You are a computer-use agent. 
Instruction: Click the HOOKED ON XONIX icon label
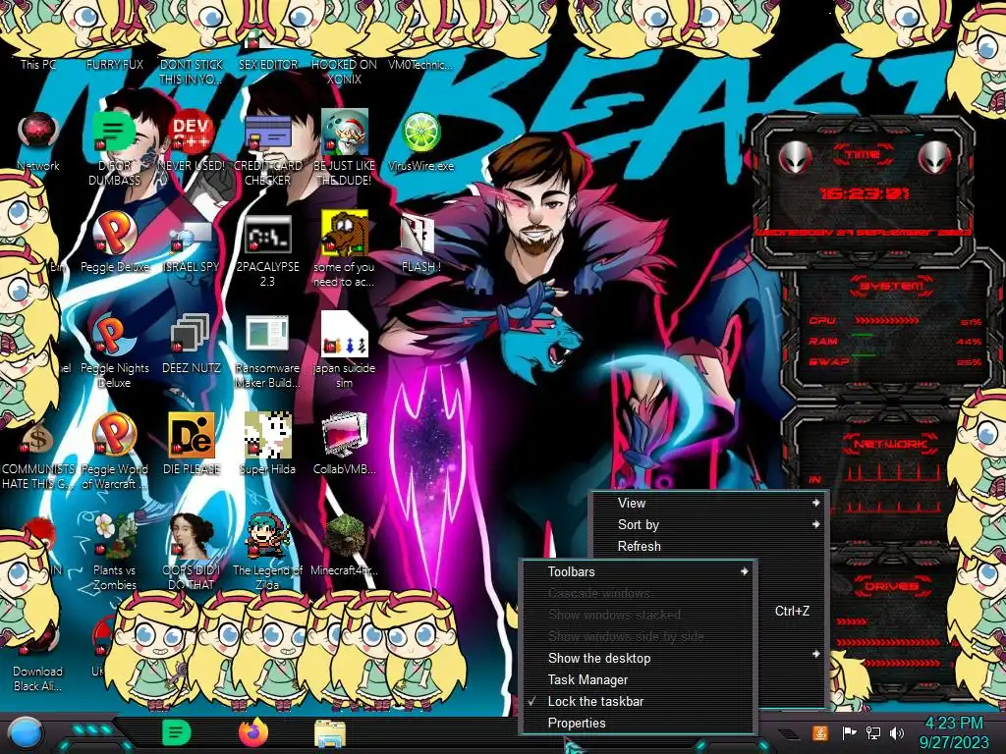coord(344,72)
